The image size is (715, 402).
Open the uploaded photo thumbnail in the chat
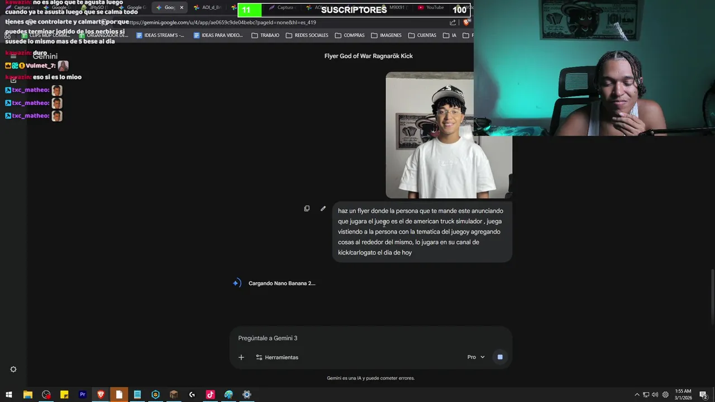point(449,135)
